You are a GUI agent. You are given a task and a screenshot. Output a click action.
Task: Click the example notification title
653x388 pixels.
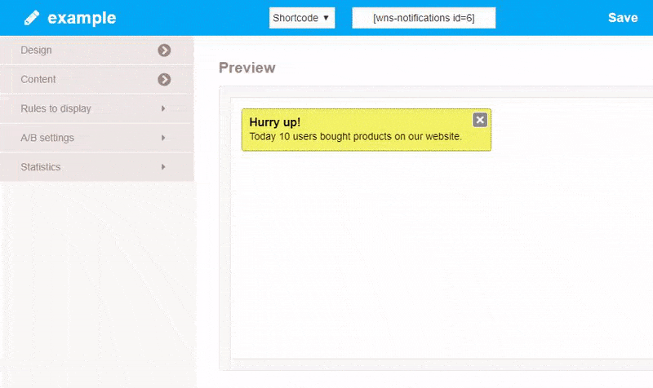[82, 18]
